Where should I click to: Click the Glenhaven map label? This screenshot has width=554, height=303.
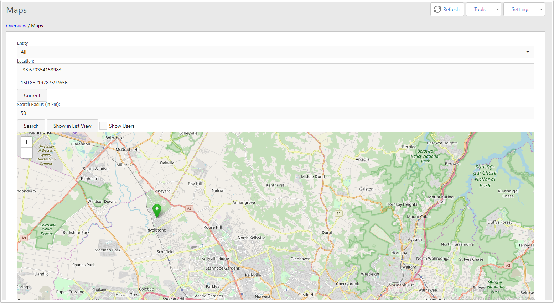pos(300,259)
